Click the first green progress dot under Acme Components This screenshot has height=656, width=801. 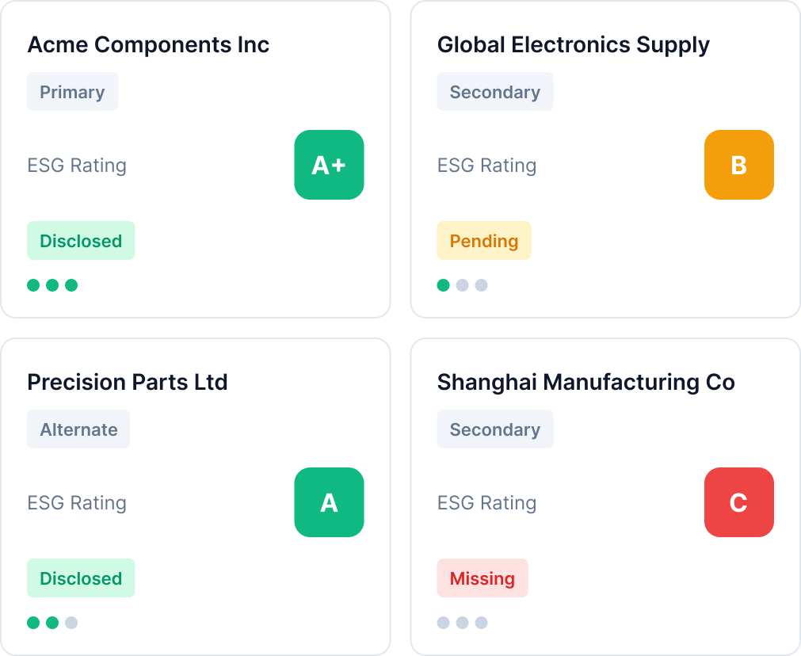pyautogui.click(x=32, y=285)
